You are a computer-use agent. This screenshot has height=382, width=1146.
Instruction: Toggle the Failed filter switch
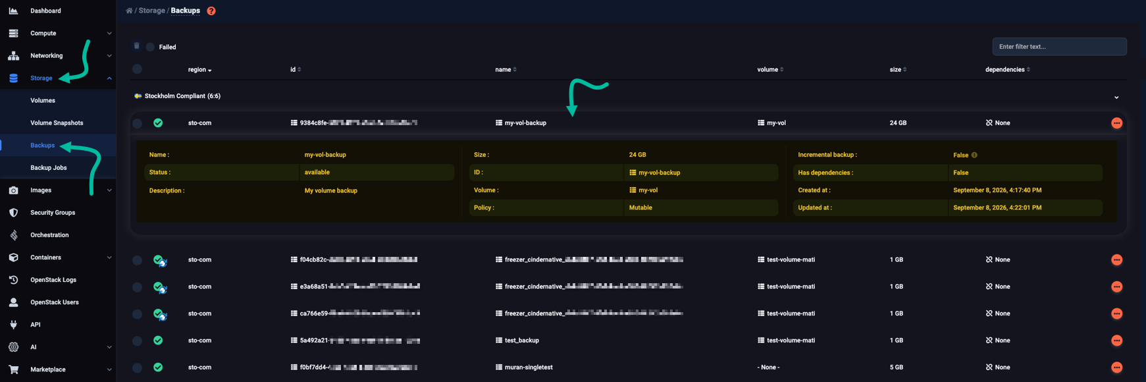150,47
